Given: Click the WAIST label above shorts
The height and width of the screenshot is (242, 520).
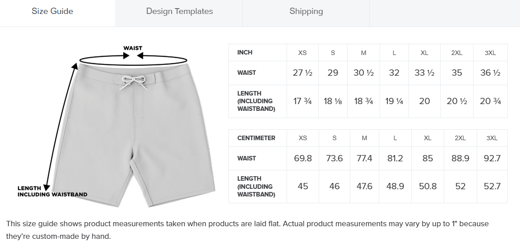Looking at the screenshot, I should click(x=133, y=48).
